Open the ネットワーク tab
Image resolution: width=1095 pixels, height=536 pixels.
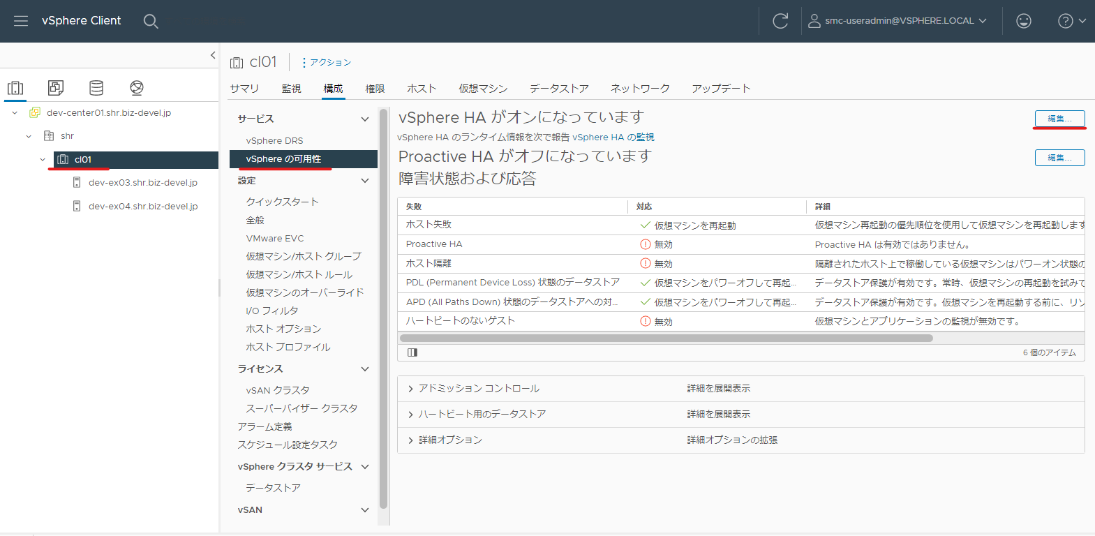pos(640,89)
